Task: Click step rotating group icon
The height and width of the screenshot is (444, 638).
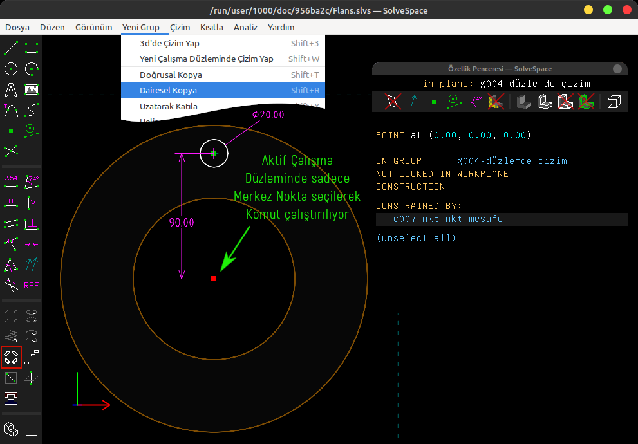Action: [11, 357]
